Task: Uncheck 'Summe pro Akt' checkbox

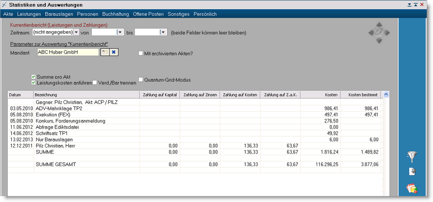Action: tap(34, 77)
